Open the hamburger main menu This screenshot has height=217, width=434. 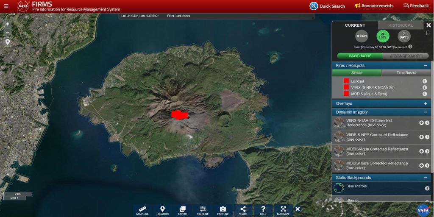6,6
